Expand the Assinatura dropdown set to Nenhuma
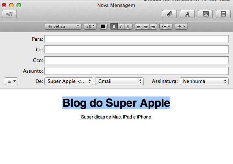The image size is (233, 164). pos(204,81)
